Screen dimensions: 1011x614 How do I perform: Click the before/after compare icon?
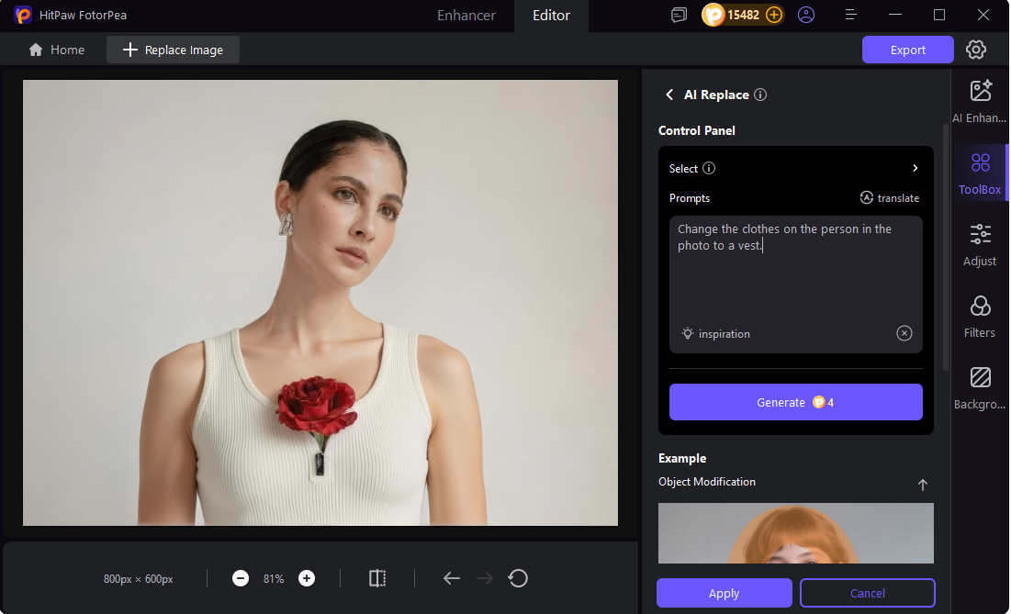pyautogui.click(x=376, y=578)
